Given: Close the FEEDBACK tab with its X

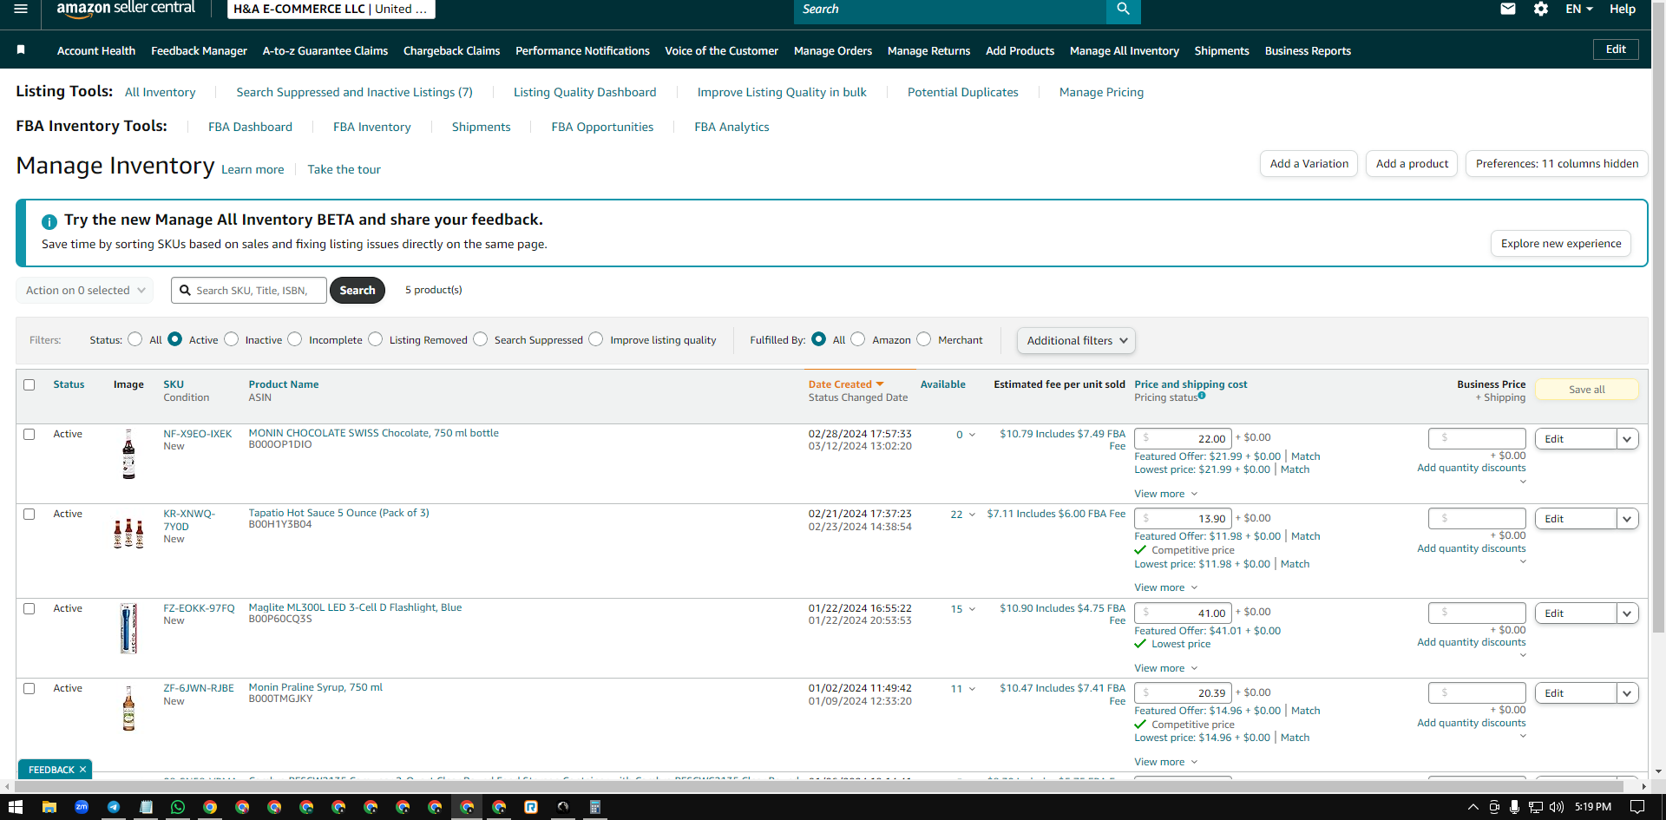Looking at the screenshot, I should (82, 770).
